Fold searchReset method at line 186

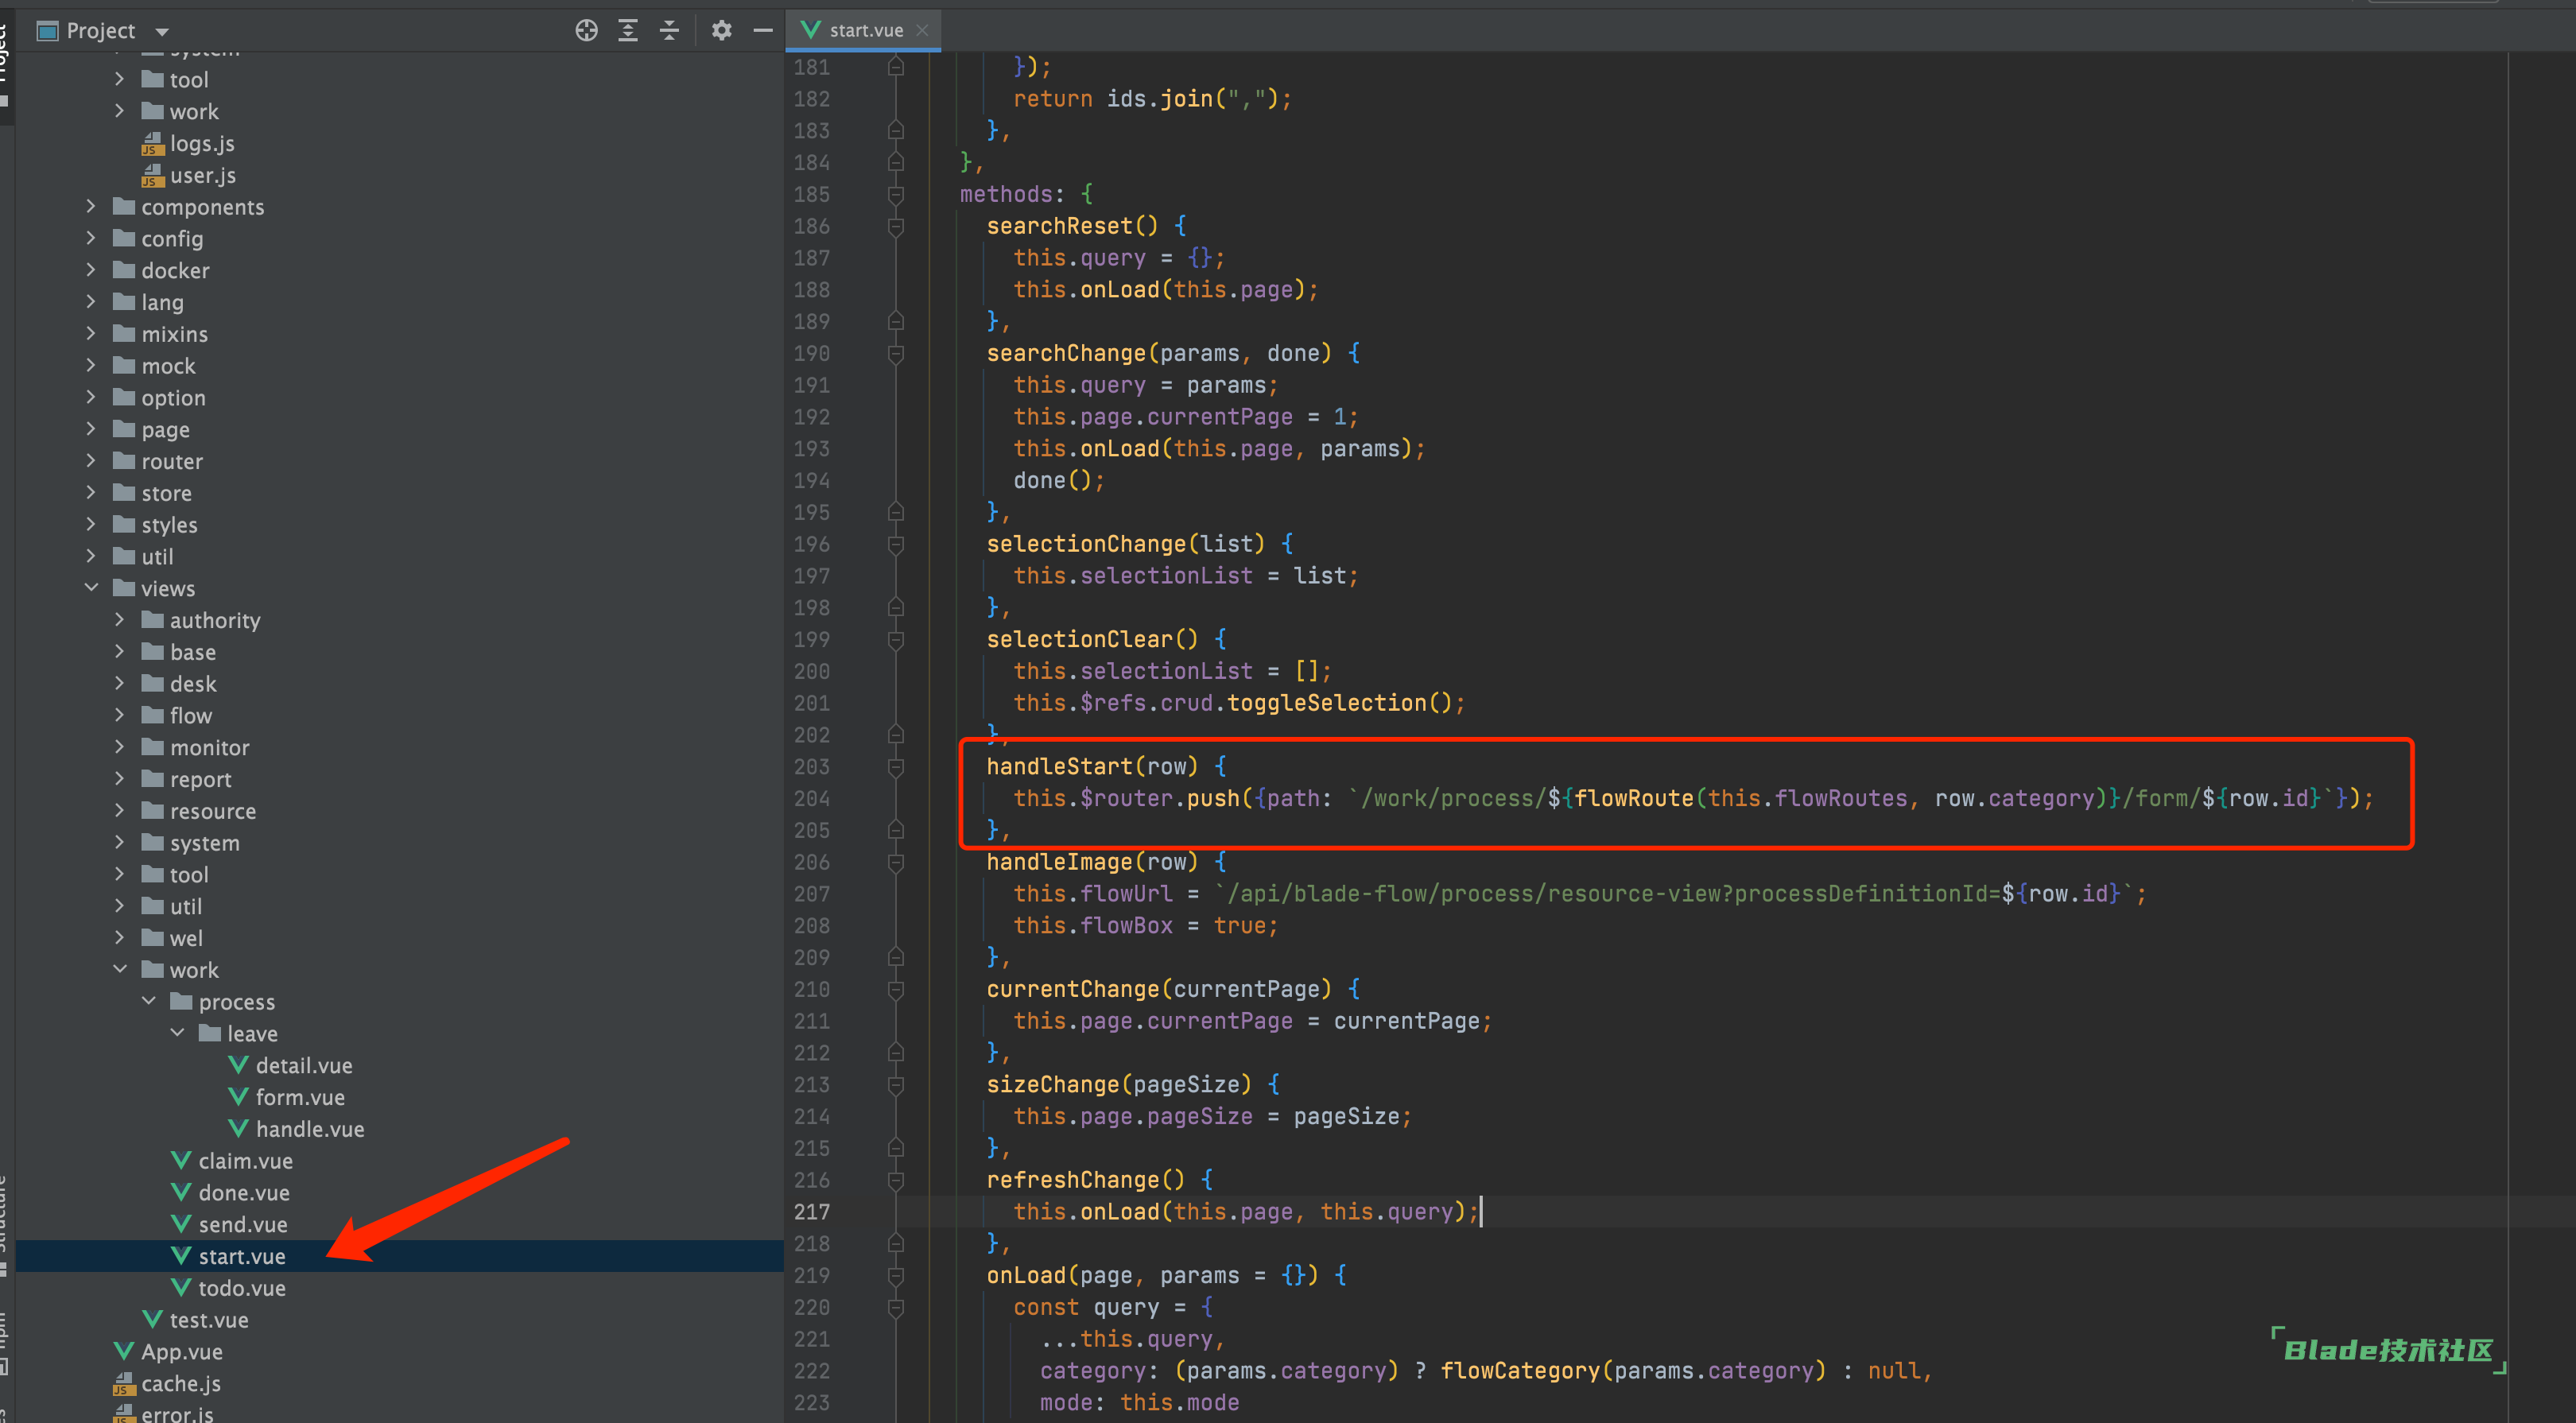896,226
